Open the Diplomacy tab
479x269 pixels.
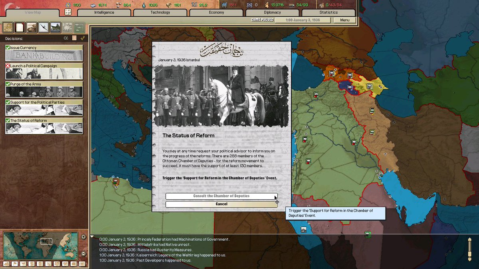coord(273,12)
